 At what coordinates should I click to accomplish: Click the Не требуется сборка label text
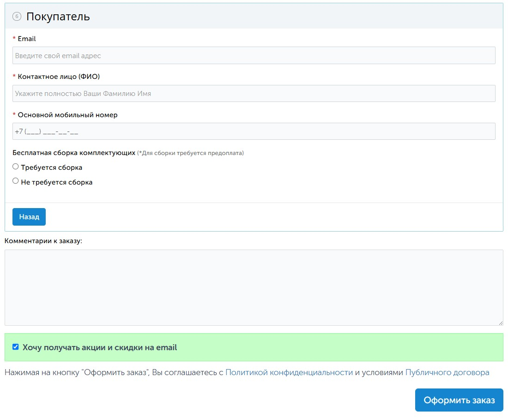tap(56, 182)
